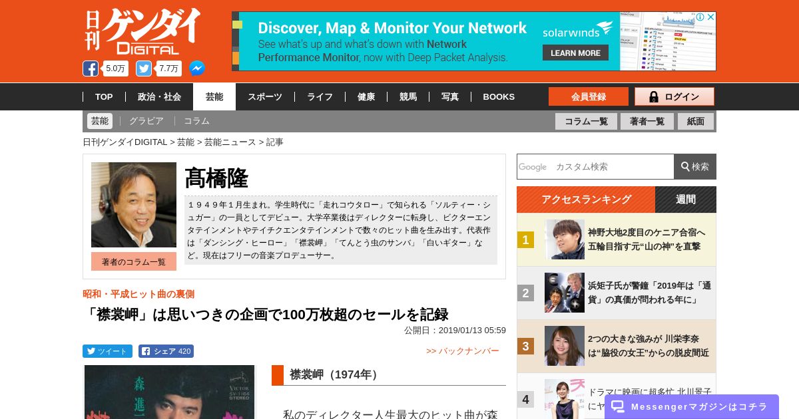Viewport: 799px width, 419px height.
Task: Click the ログイン button
Action: (x=674, y=96)
